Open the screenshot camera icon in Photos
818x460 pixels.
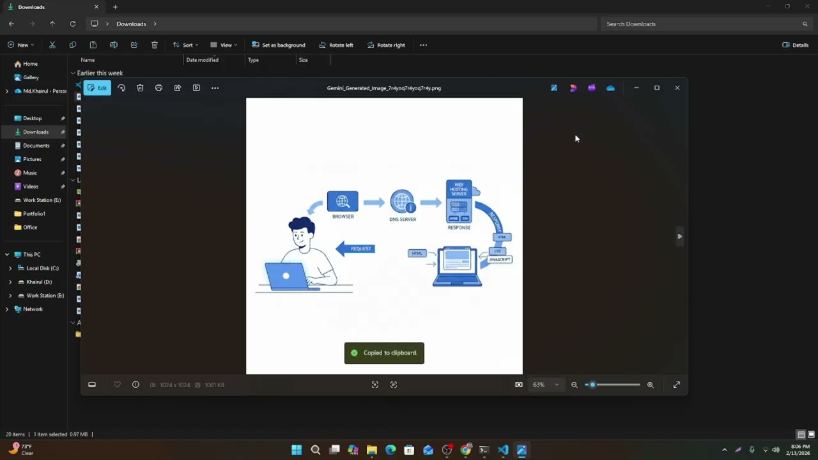(519, 385)
